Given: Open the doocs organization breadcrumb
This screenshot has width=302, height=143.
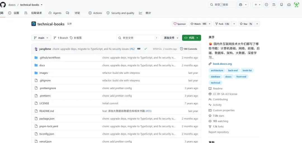Looking at the screenshot, I should [x=12, y=5].
